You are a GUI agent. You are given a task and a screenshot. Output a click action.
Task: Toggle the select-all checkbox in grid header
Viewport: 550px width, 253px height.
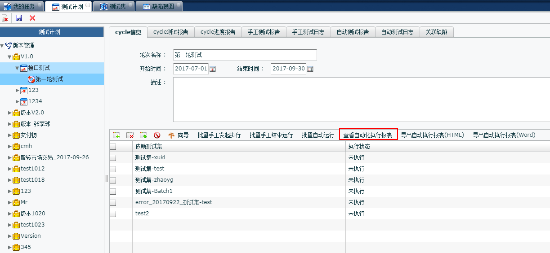113,147
